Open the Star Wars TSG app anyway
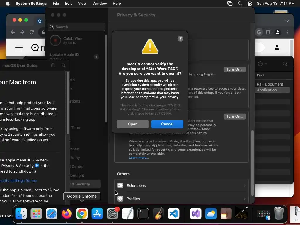300x225 pixels. [132, 124]
